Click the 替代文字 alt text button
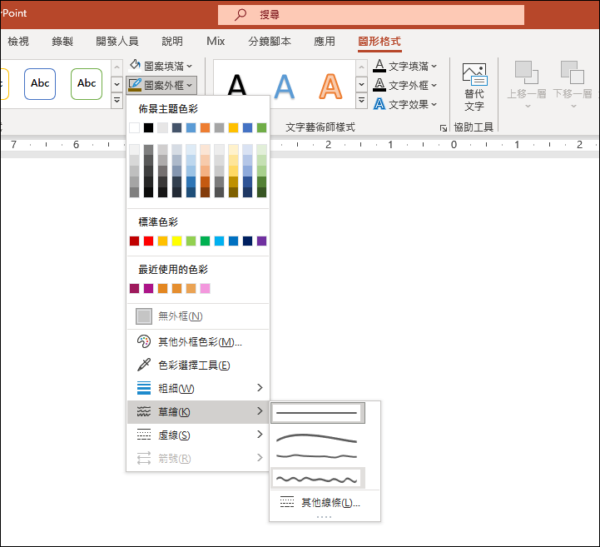This screenshot has width=600, height=547. [474, 87]
